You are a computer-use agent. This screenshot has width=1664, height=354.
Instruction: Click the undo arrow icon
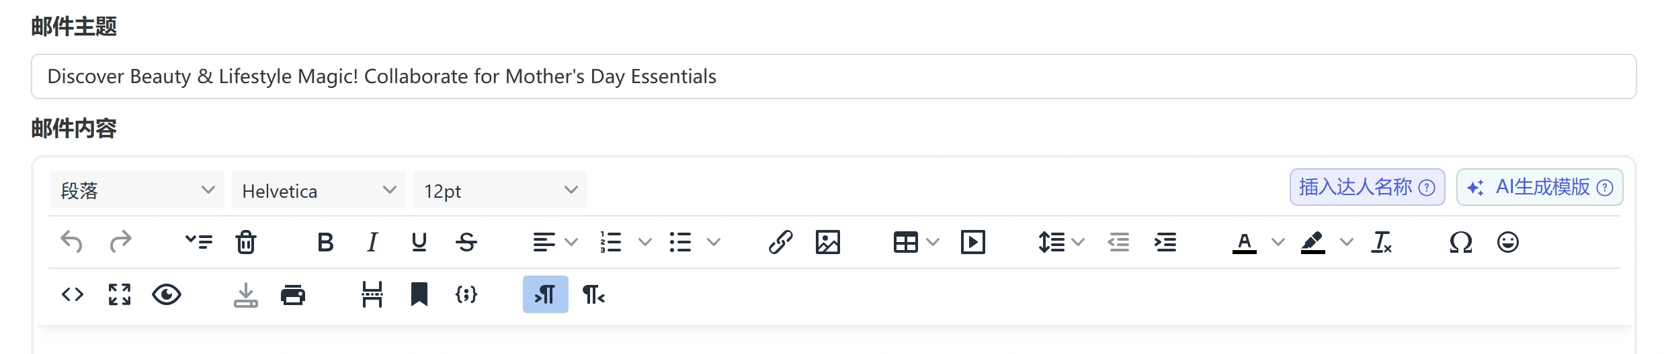(x=71, y=242)
